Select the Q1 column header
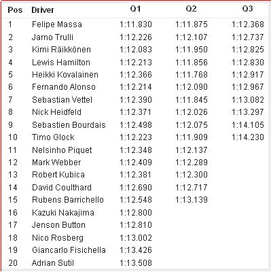 [135, 9]
